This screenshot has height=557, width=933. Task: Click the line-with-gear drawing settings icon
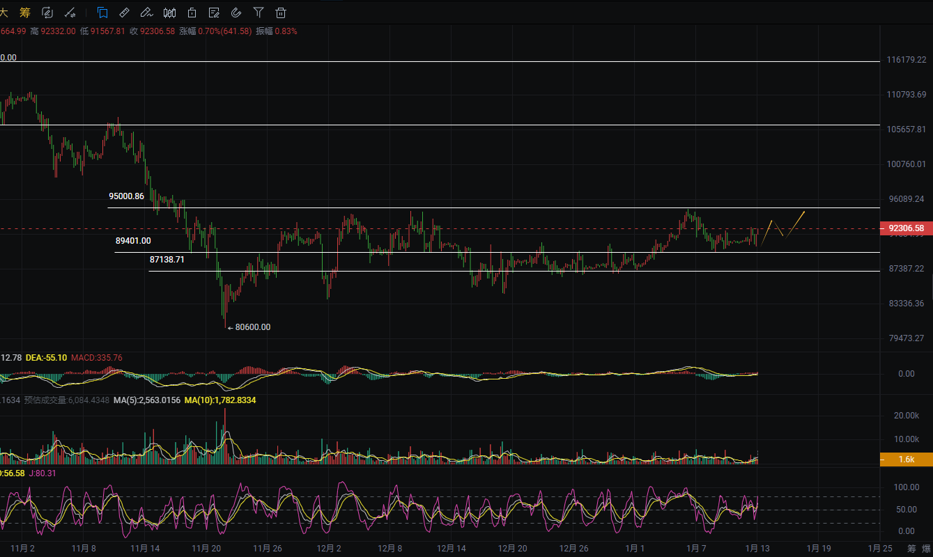(x=70, y=13)
